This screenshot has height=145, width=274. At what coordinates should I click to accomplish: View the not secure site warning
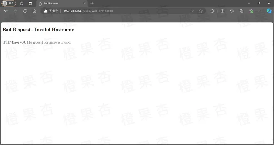51,11
